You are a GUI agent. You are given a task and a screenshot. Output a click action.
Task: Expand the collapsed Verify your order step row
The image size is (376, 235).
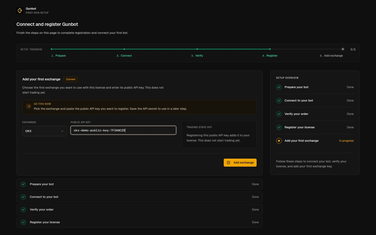pos(140,209)
